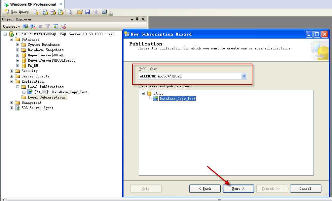This screenshot has width=332, height=201.
Task: Click the Disconnect server icon
Action: (x=33, y=26)
